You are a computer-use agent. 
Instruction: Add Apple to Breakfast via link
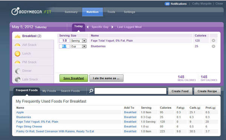(x=130, y=112)
